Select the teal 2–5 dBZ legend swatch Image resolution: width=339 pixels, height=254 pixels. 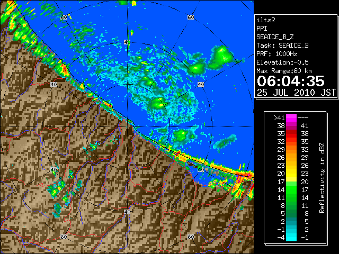tap(291, 221)
